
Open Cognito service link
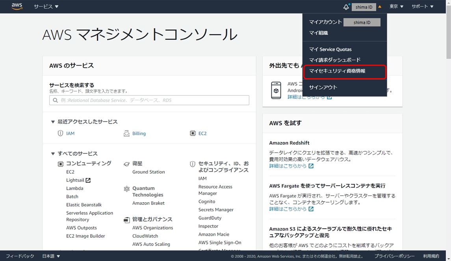coord(207,201)
